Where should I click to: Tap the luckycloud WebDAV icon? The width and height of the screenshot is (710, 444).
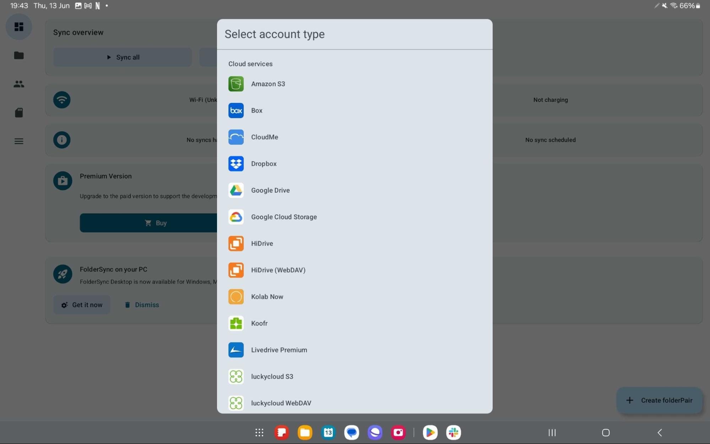[x=236, y=403]
